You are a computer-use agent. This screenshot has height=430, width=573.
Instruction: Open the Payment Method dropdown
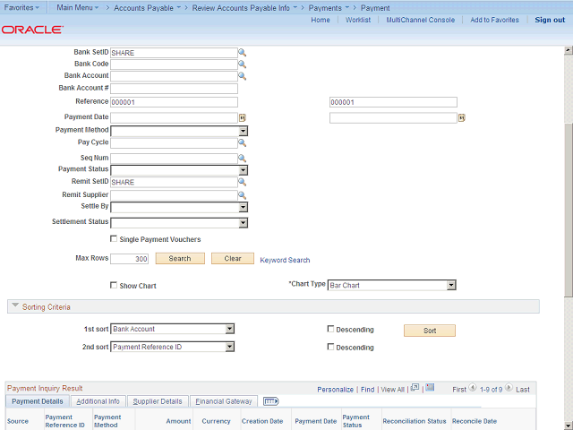pos(243,131)
